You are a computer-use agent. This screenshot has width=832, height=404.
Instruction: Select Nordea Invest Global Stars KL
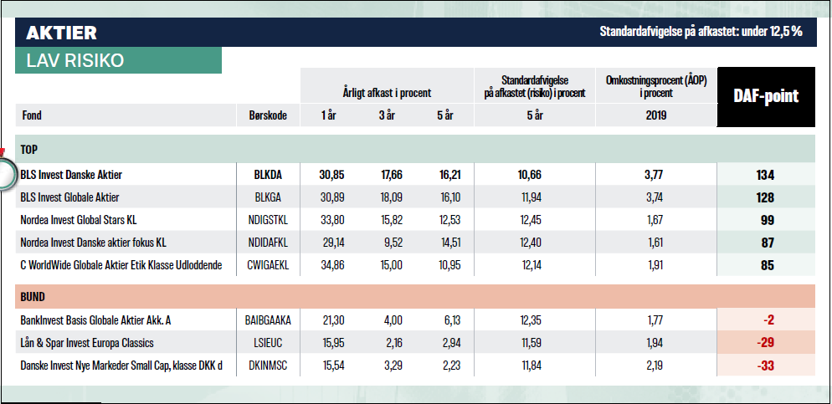click(x=79, y=220)
